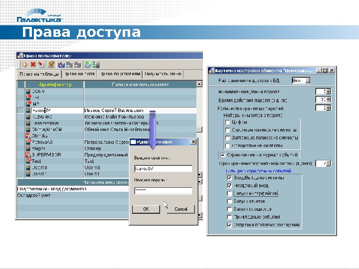Click the blocked-user icon beside Test
Viewport: 359px width, 269px height.
click(x=28, y=161)
